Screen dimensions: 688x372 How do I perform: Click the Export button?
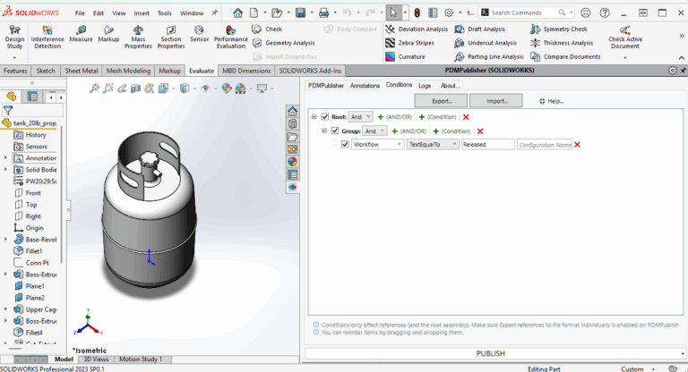point(441,101)
